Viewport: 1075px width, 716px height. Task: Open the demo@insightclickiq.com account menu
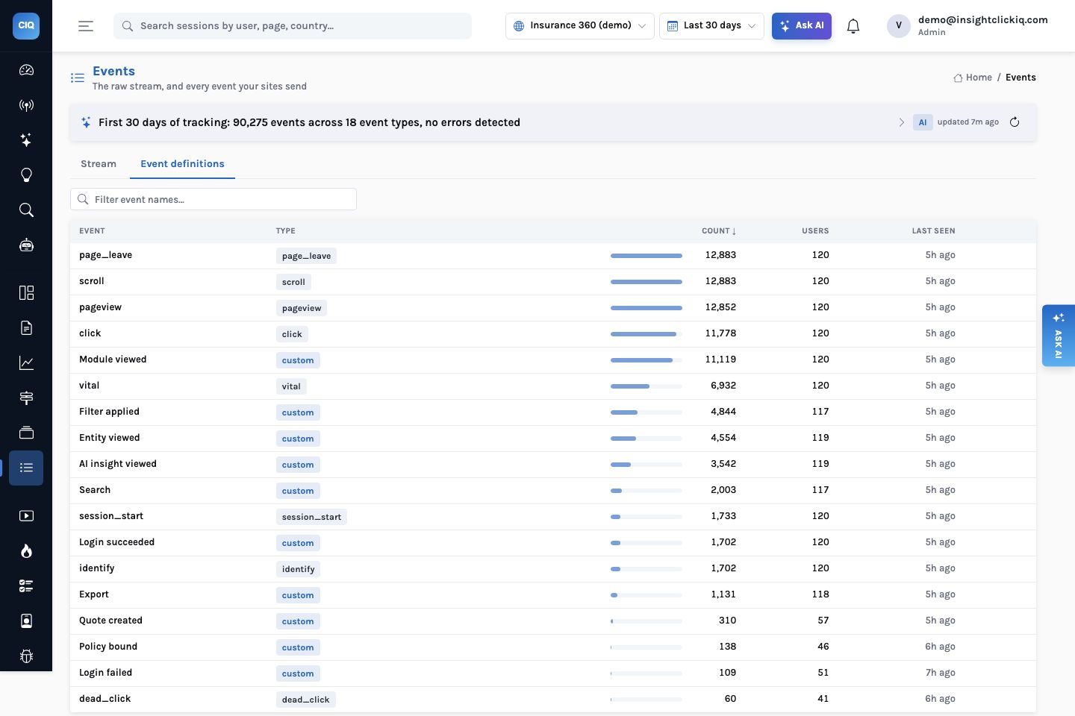(967, 25)
